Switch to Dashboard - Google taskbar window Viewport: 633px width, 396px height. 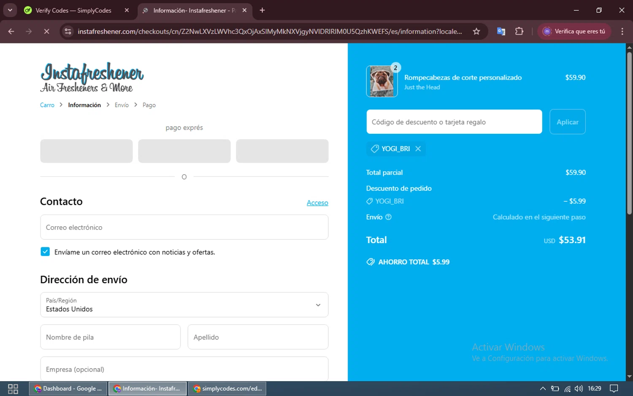[68, 388]
